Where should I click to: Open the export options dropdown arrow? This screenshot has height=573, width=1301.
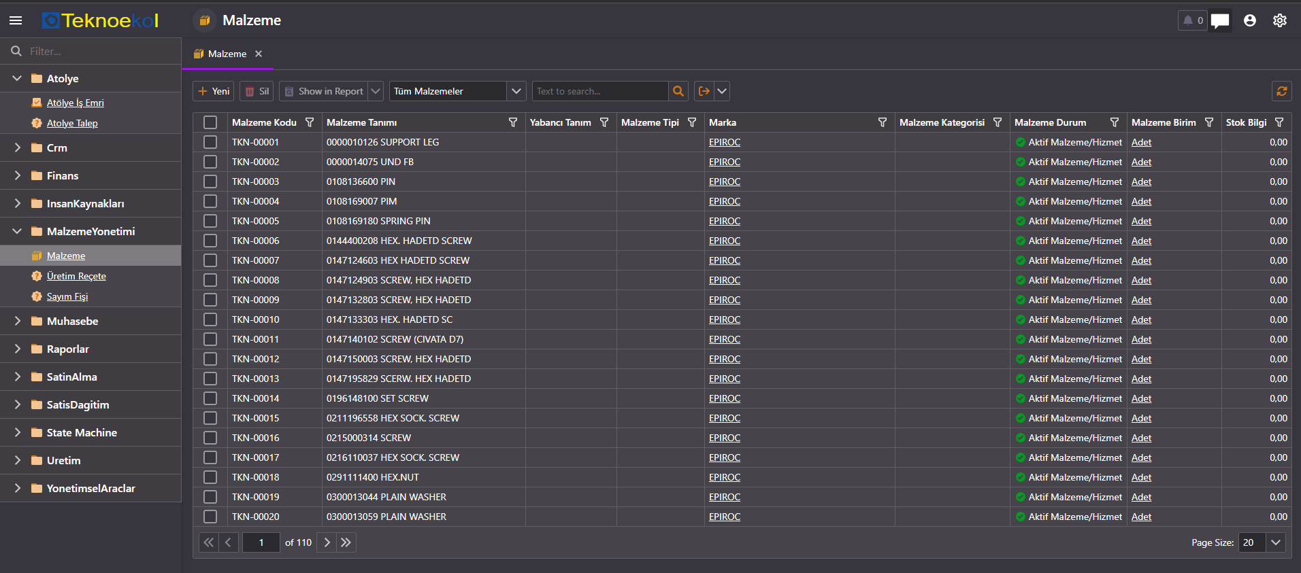(x=722, y=91)
